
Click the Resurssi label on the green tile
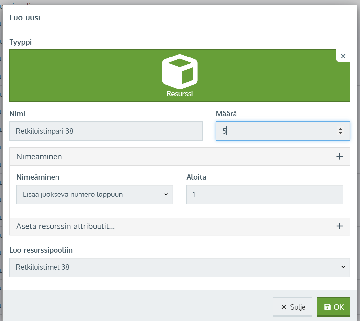click(x=179, y=94)
